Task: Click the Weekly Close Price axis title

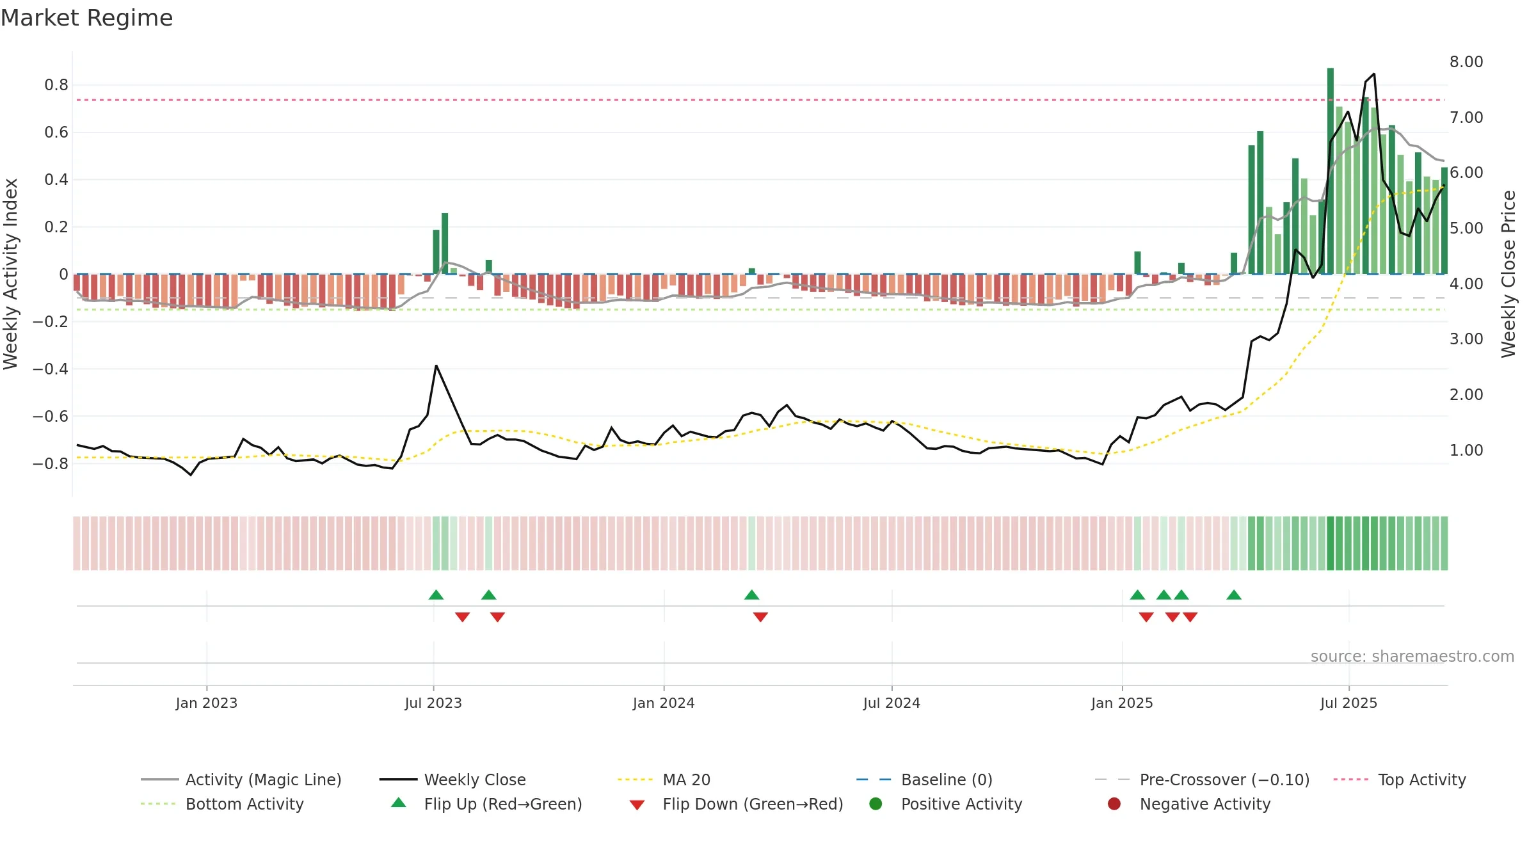Action: (x=1508, y=274)
